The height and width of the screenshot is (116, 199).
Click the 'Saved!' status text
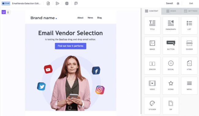point(169,3)
